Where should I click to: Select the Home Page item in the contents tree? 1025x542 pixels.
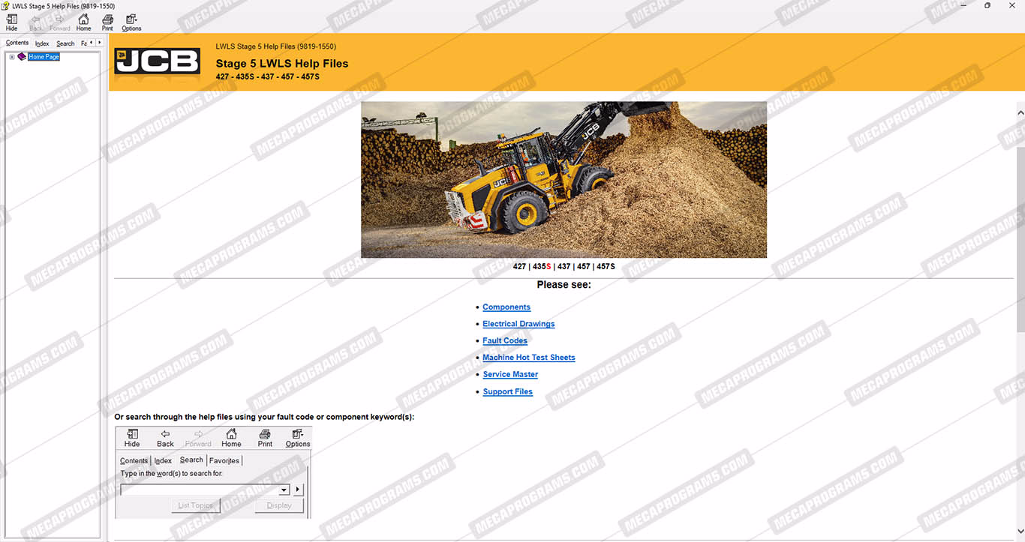click(x=44, y=57)
